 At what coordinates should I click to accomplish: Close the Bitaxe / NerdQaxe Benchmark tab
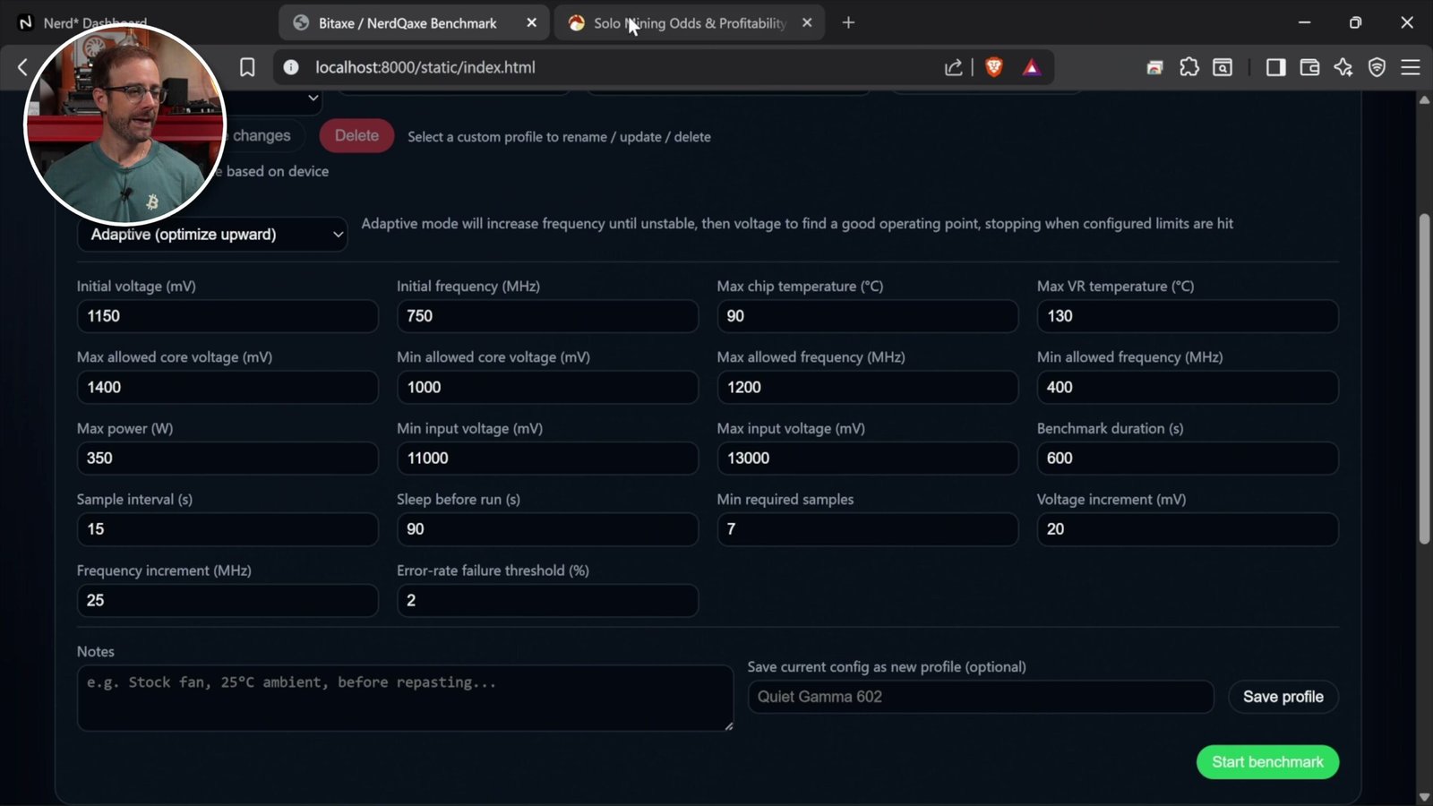tap(531, 23)
